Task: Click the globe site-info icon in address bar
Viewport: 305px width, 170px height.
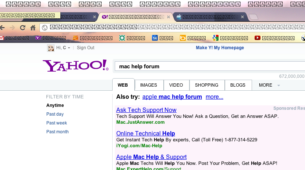Action: point(45,28)
